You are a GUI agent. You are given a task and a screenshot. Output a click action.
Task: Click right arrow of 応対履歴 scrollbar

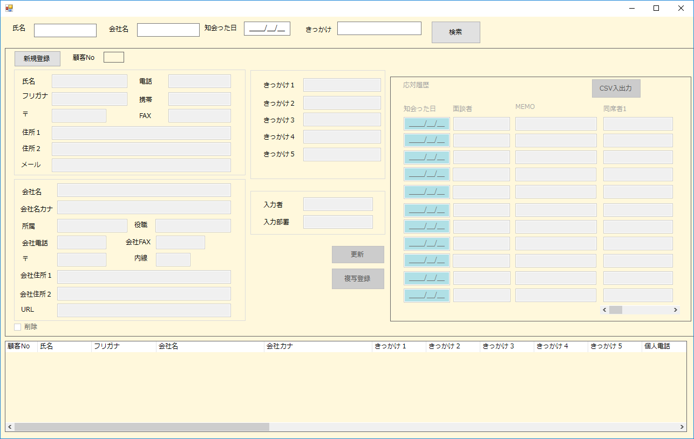[675, 310]
